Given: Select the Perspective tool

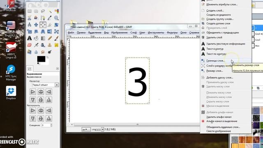Looking at the screenshot, I should click(43, 31).
